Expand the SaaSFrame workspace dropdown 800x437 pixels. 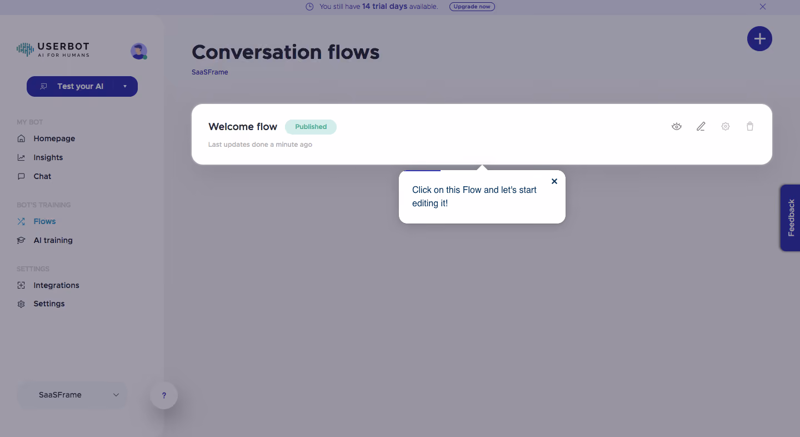[72, 395]
